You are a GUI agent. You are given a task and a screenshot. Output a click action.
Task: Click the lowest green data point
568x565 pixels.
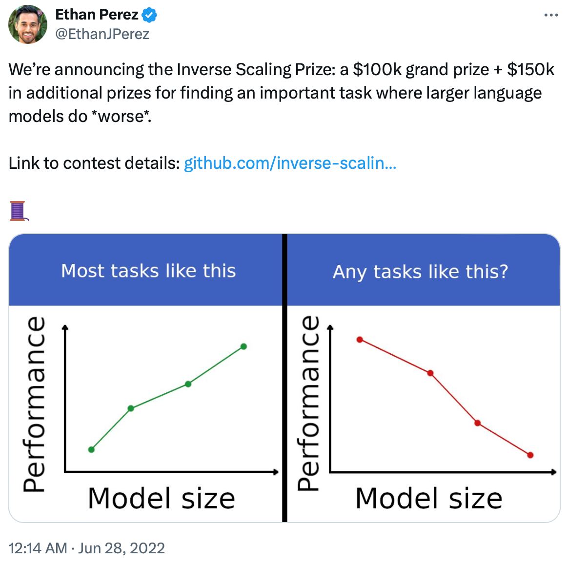(91, 449)
